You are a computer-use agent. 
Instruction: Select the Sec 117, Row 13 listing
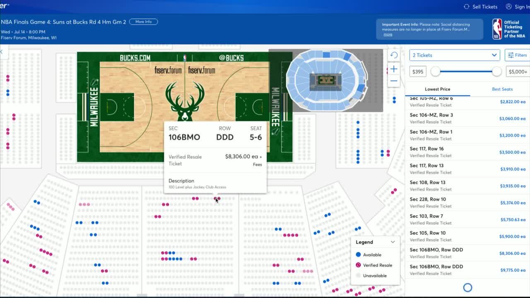click(x=467, y=169)
